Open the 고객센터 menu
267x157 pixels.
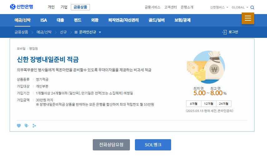click(171, 7)
